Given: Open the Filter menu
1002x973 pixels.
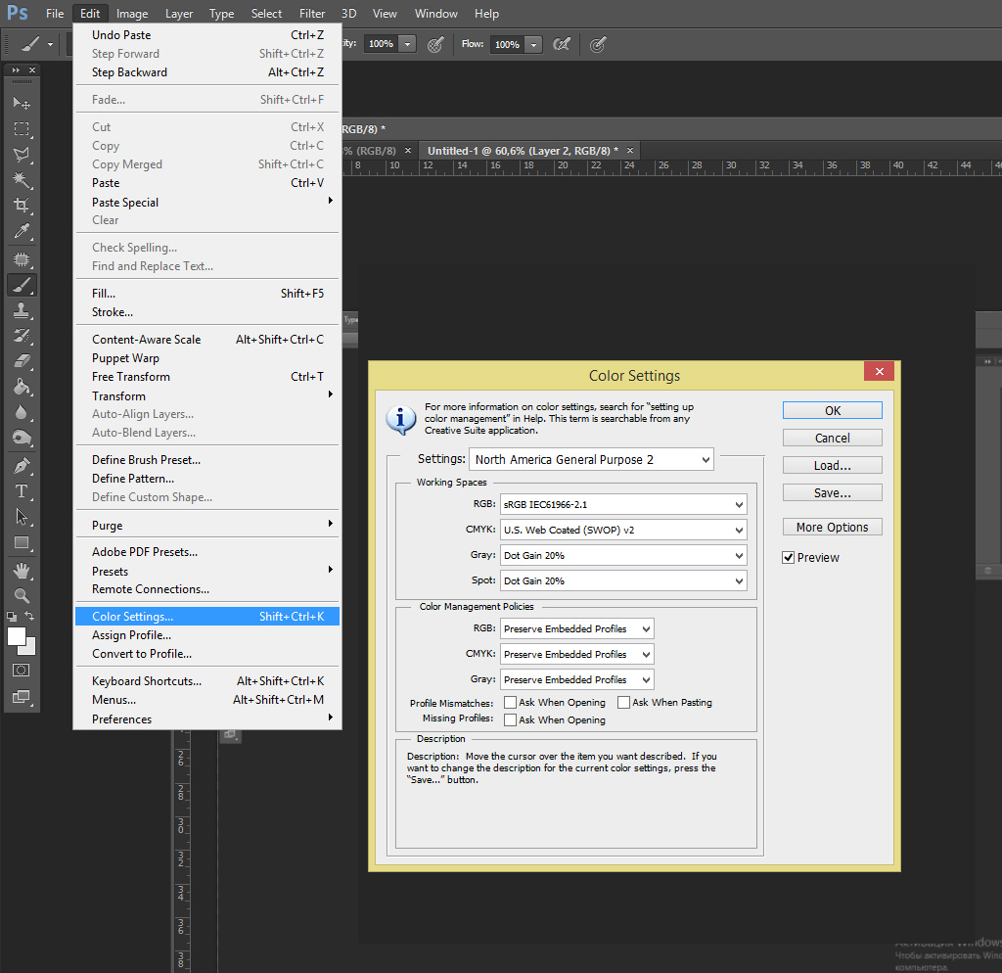Looking at the screenshot, I should [312, 14].
